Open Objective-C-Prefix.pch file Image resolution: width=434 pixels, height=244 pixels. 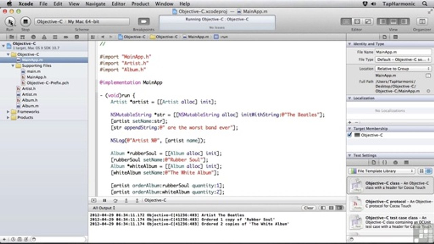[x=47, y=83]
